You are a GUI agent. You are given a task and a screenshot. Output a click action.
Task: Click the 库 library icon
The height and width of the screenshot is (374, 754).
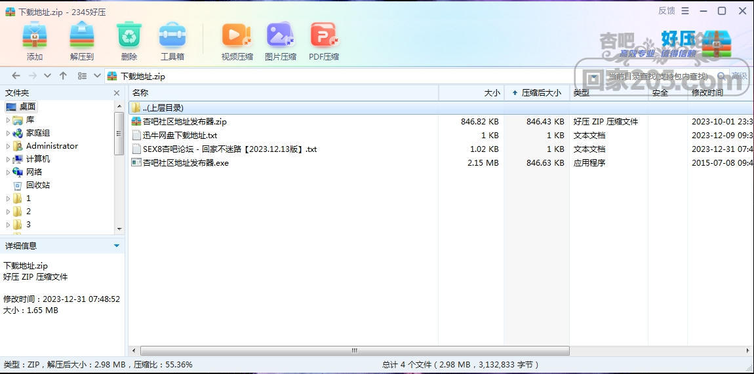point(18,120)
